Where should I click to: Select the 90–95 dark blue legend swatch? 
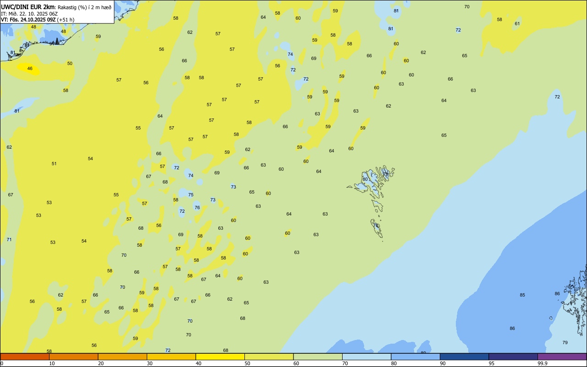click(464, 356)
